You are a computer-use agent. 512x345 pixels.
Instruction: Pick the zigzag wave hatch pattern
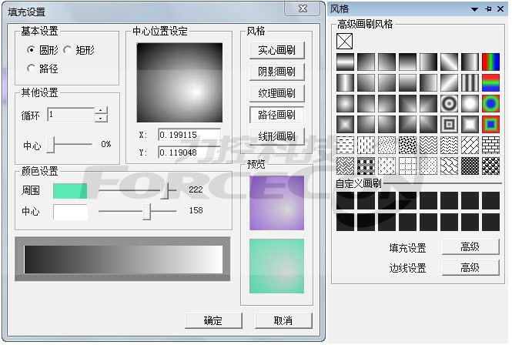point(428,145)
